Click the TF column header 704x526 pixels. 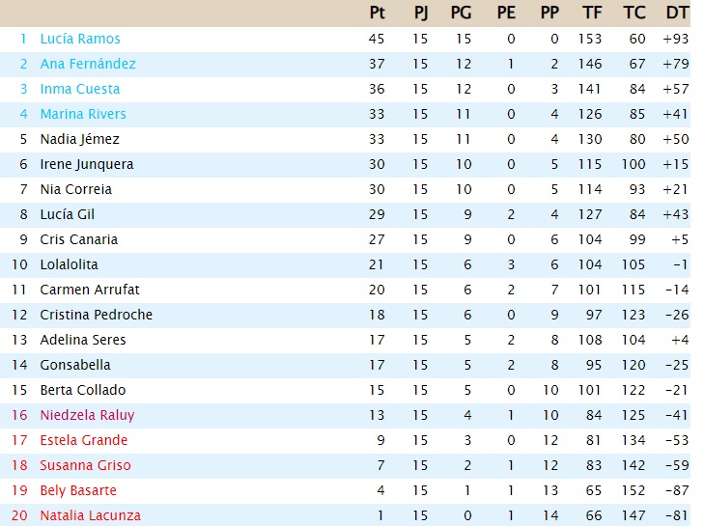[592, 13]
